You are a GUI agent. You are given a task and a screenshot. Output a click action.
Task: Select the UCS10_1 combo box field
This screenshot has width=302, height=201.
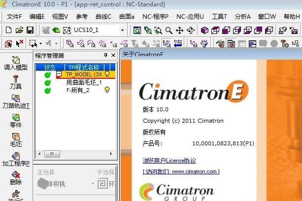tap(99, 30)
